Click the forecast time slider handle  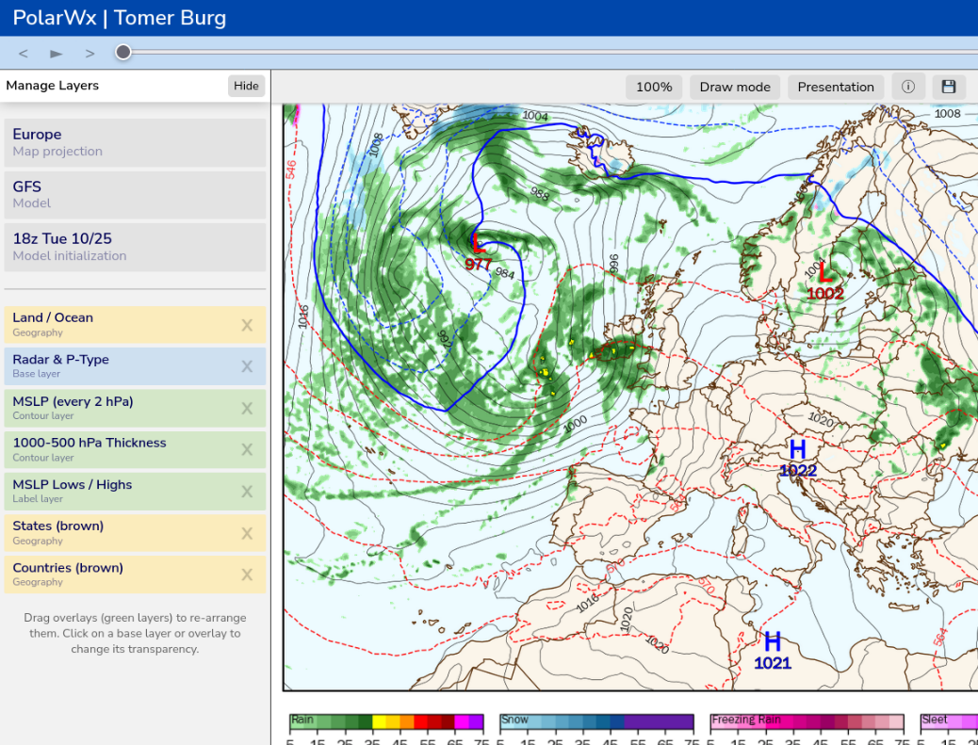click(123, 53)
